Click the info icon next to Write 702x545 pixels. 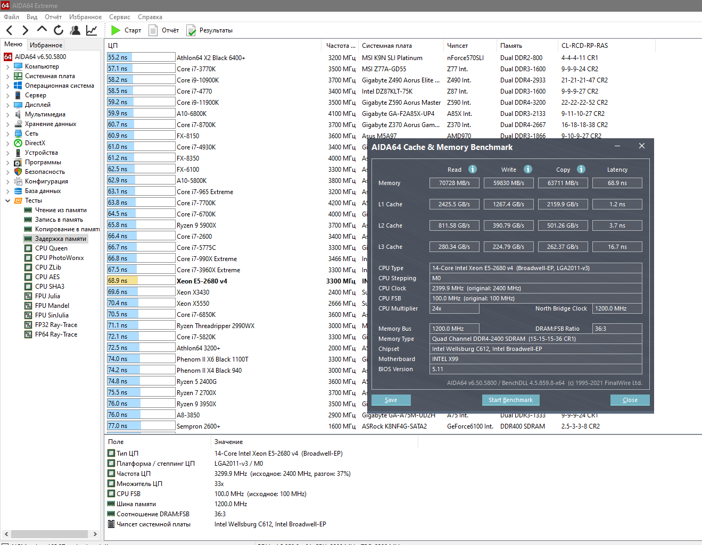[x=528, y=169]
